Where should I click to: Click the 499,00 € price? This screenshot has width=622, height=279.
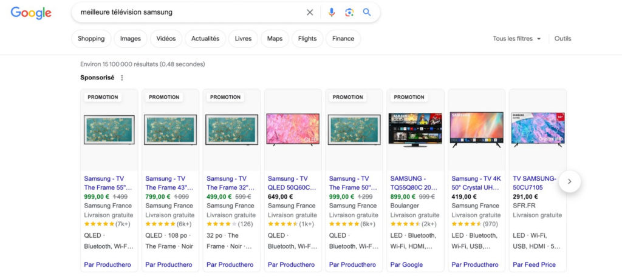coord(219,197)
